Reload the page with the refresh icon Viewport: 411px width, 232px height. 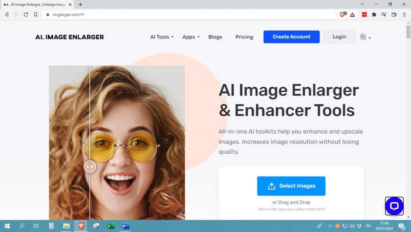click(x=26, y=14)
